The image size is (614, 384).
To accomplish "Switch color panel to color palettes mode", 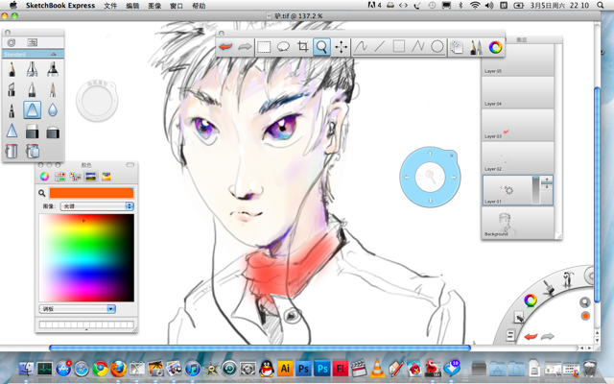I will (75, 177).
